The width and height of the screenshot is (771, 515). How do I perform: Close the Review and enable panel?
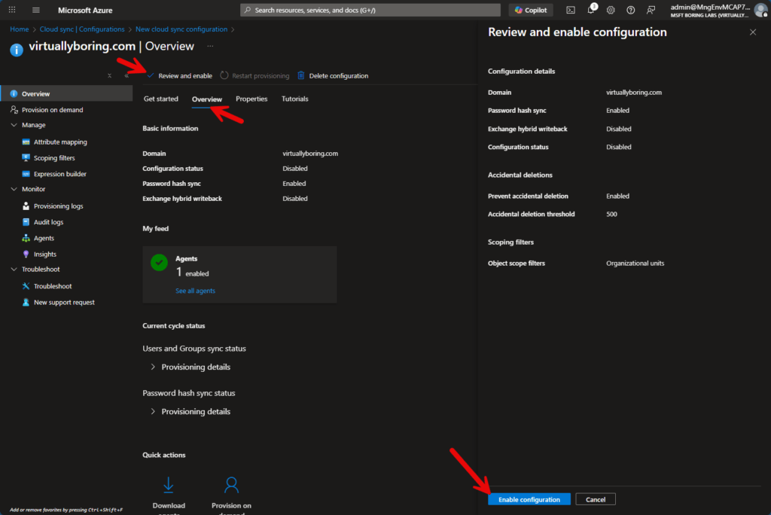tap(753, 32)
